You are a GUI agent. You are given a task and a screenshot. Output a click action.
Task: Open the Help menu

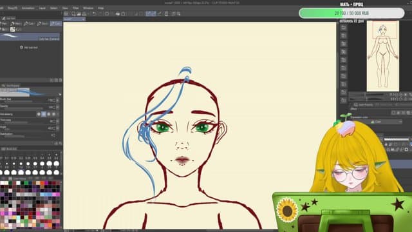[100, 8]
